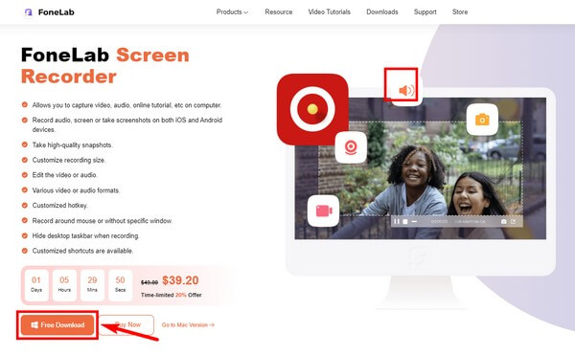Click the small camera icon in recording bar
575x355 pixels.
pos(504,221)
